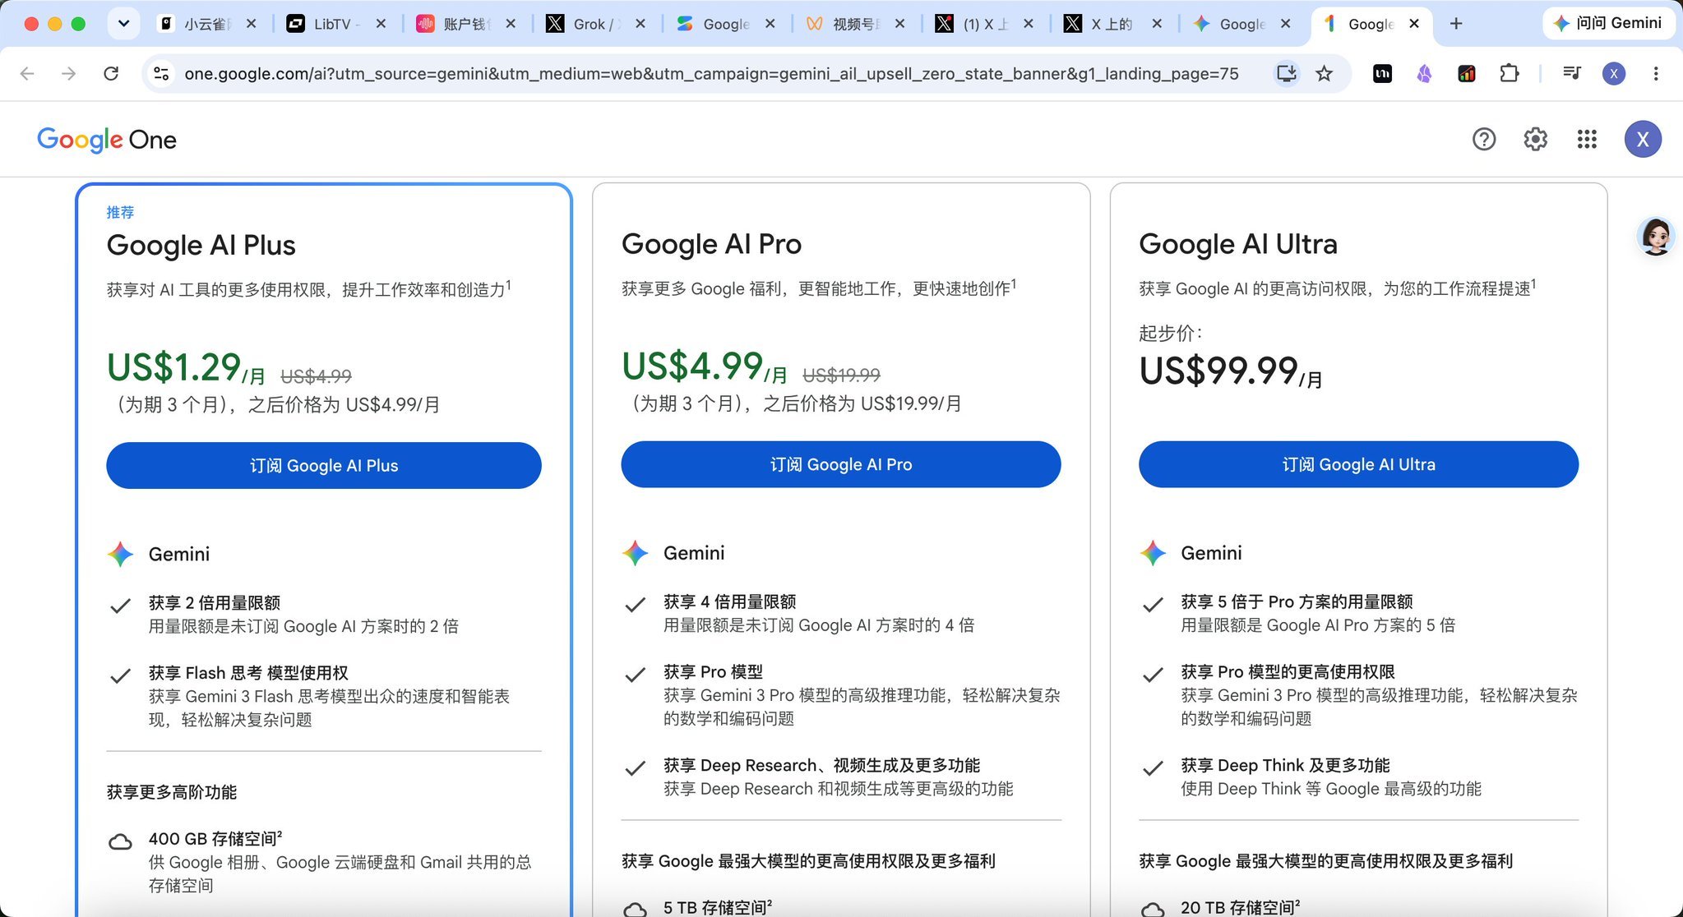Open the floating assistant avatar

1655,237
